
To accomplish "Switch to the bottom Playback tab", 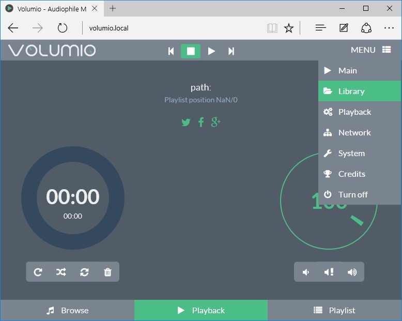I will click(201, 311).
